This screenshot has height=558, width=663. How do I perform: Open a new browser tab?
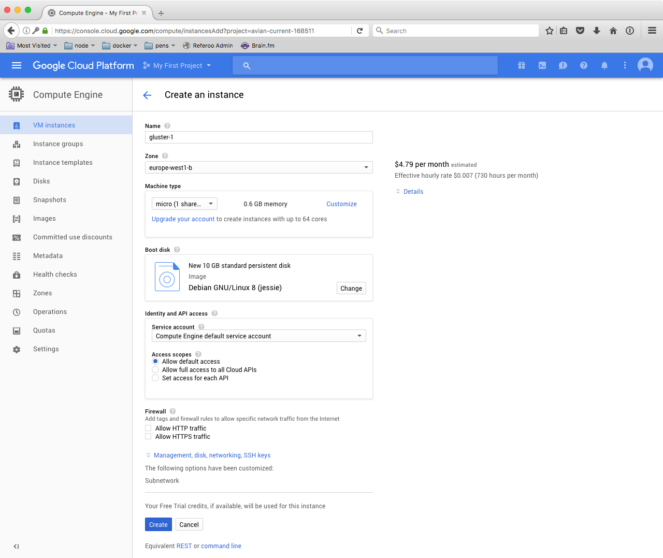(161, 13)
